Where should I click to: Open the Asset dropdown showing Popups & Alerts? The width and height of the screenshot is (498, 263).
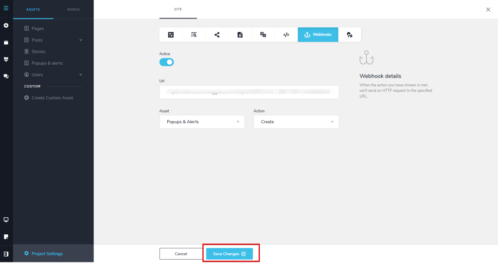[202, 122]
